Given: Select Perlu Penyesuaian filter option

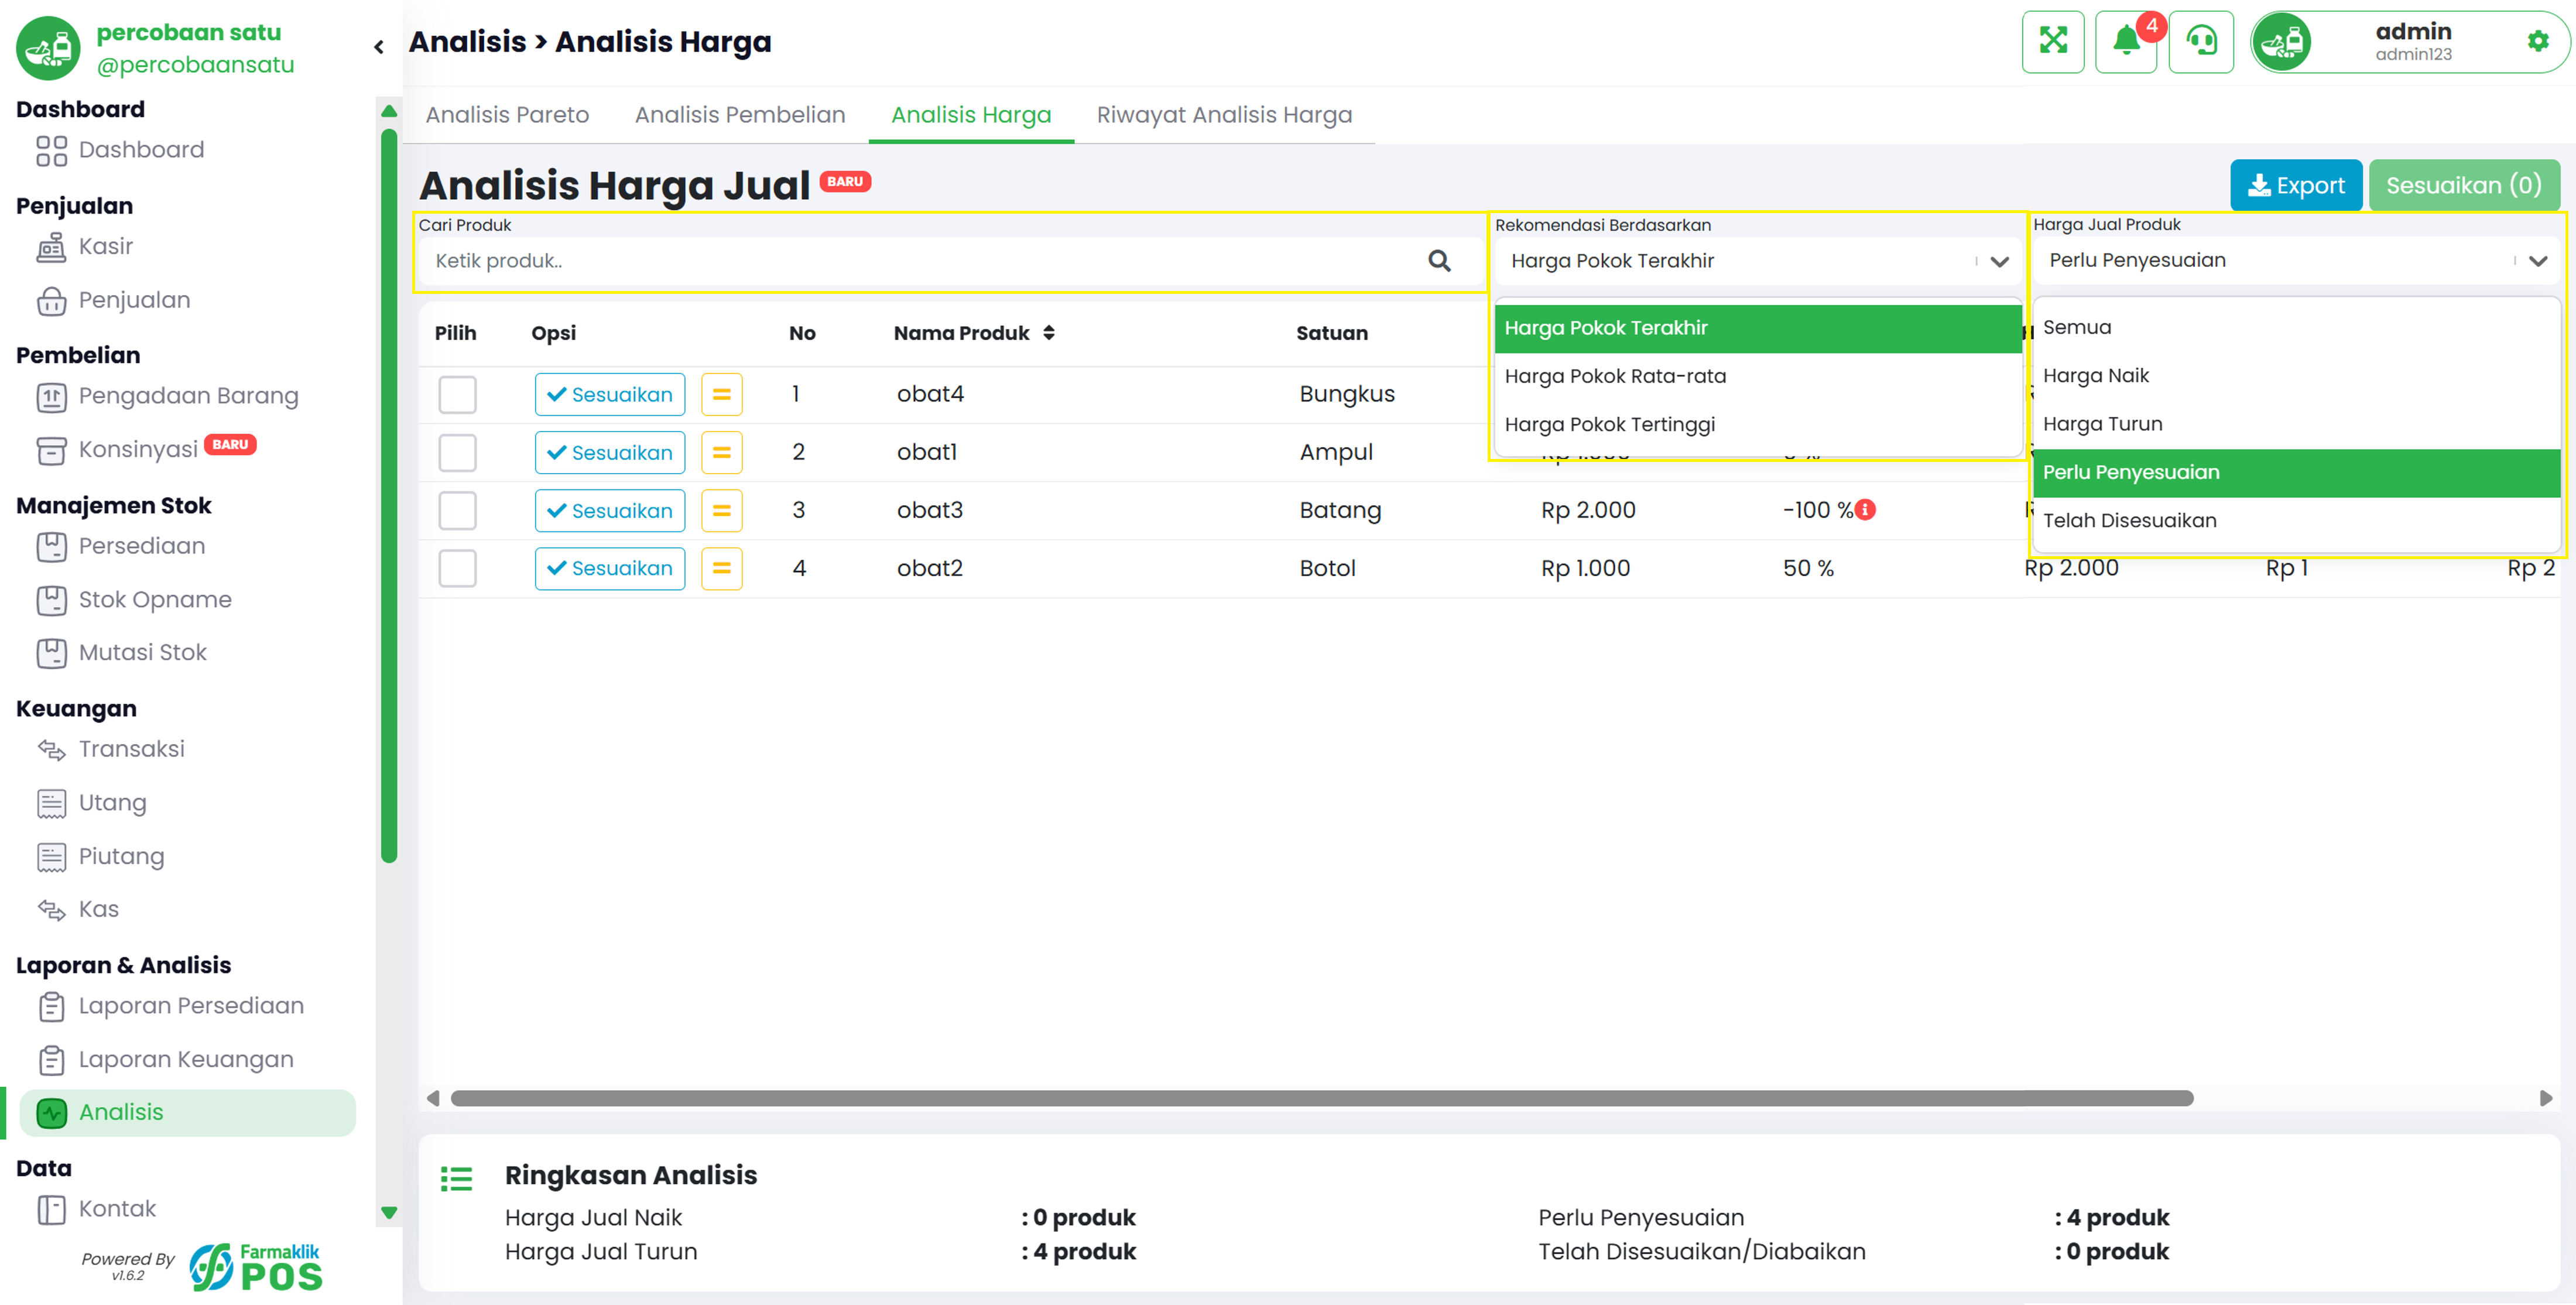Looking at the screenshot, I should tap(2296, 472).
